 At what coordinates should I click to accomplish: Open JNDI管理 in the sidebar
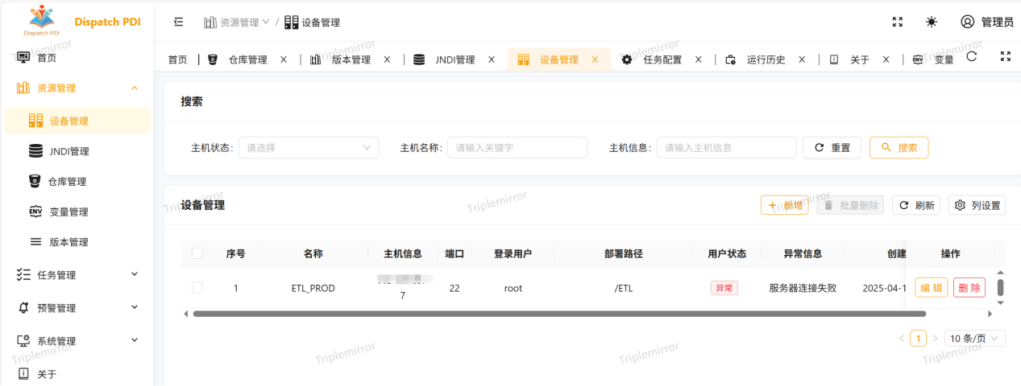68,151
